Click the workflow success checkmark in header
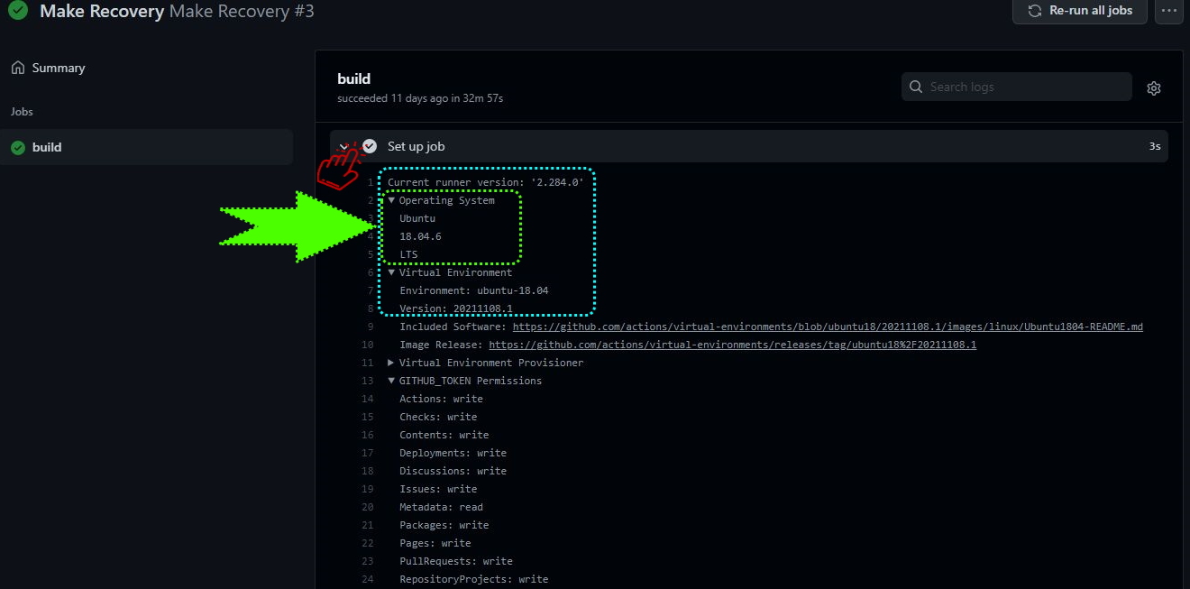The image size is (1190, 589). click(18, 11)
